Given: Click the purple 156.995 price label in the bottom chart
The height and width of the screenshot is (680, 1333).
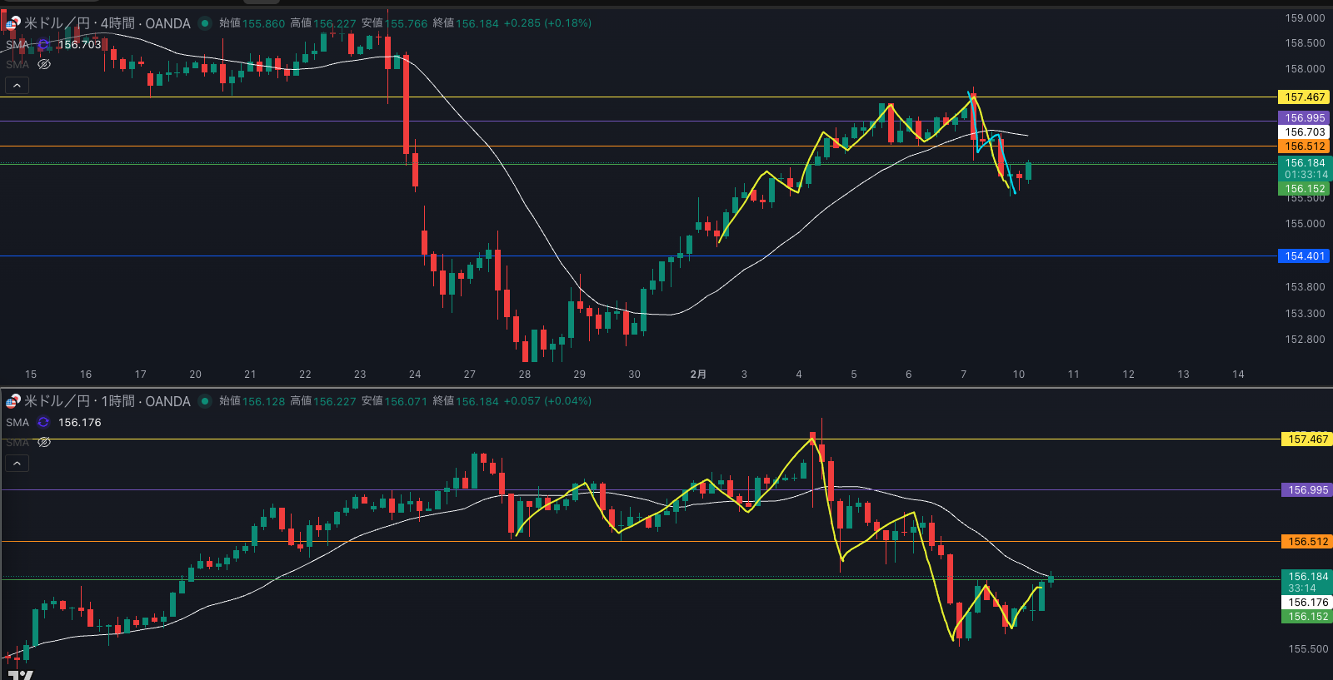Looking at the screenshot, I should click(x=1307, y=490).
